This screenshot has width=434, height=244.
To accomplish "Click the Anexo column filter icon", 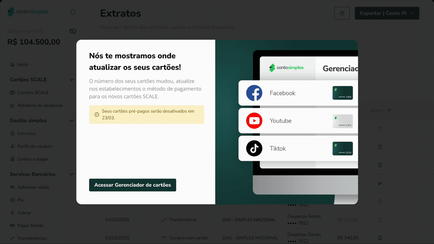I will tap(389, 110).
